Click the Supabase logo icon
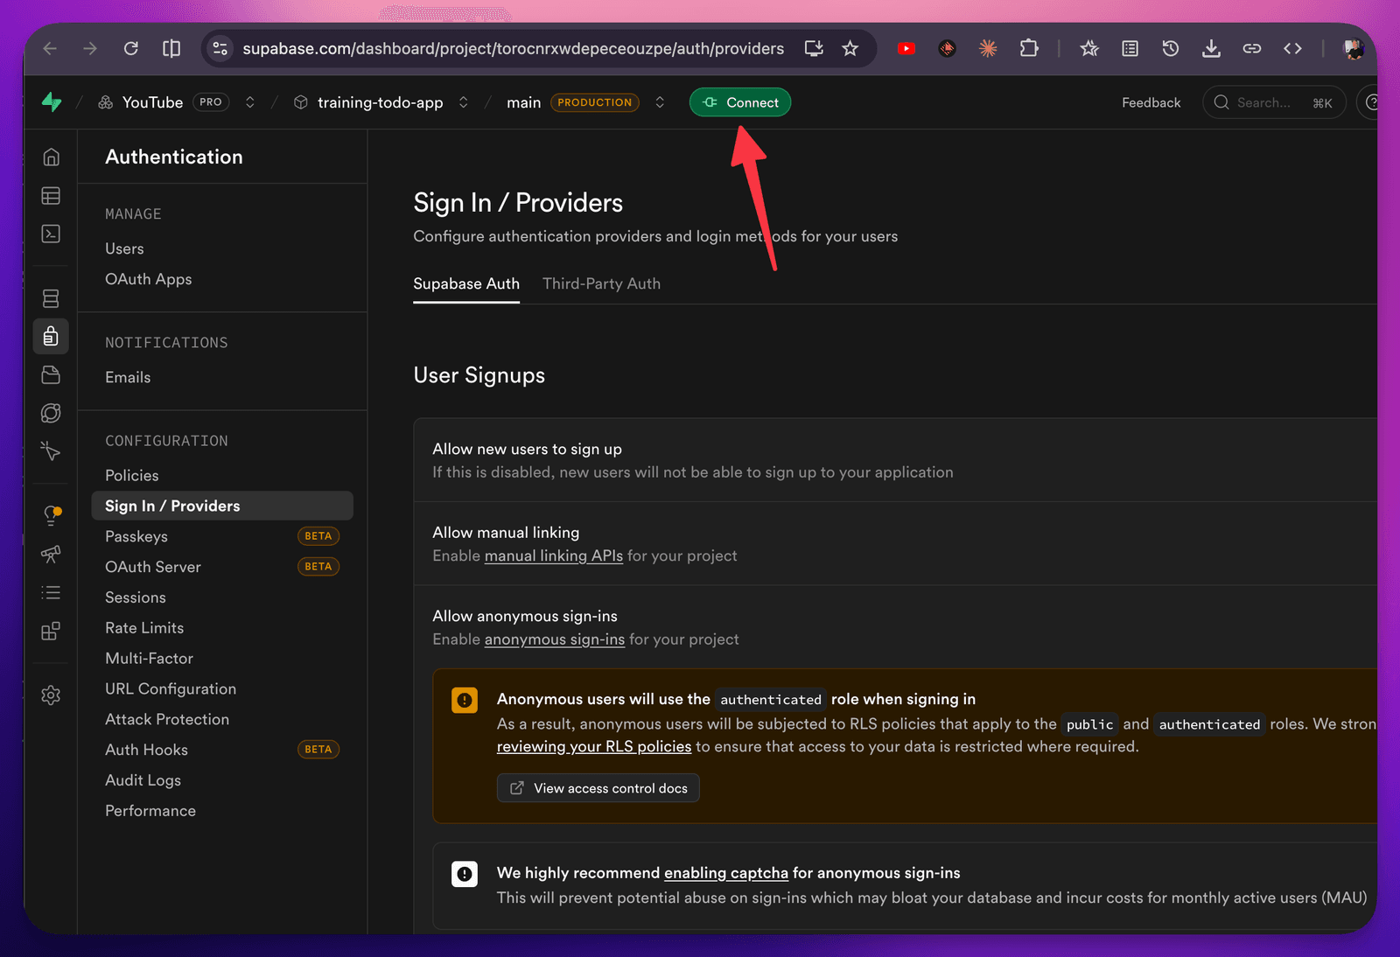Viewport: 1400px width, 957px height. [52, 102]
